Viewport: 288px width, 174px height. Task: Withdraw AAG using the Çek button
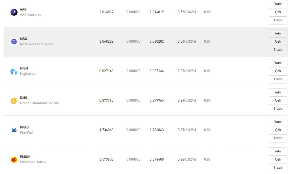click(278, 12)
